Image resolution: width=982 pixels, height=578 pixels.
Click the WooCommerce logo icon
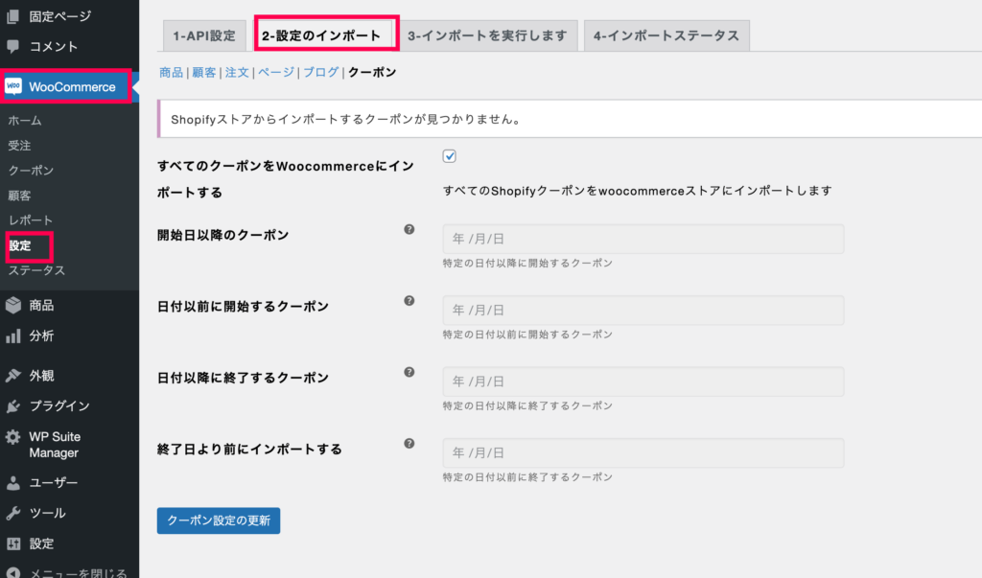coord(13,86)
